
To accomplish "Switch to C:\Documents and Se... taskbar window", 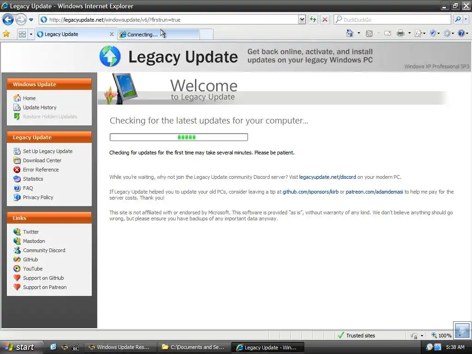I will coord(193,347).
